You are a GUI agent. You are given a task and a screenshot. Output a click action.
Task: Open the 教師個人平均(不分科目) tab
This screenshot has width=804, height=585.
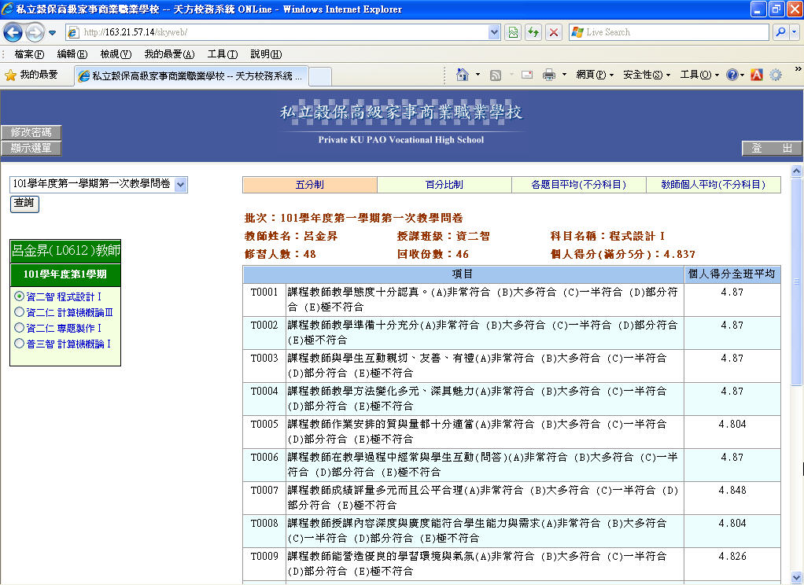[714, 185]
